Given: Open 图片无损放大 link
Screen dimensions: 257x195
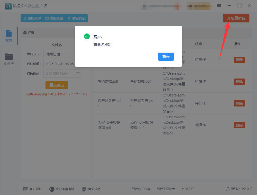Looking at the screenshot, I should tap(166, 189).
